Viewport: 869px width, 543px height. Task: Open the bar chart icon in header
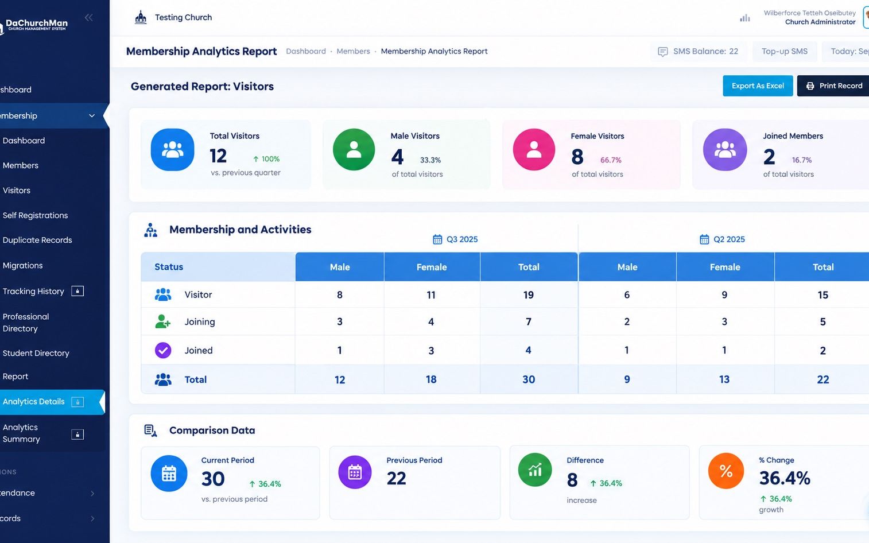[745, 18]
